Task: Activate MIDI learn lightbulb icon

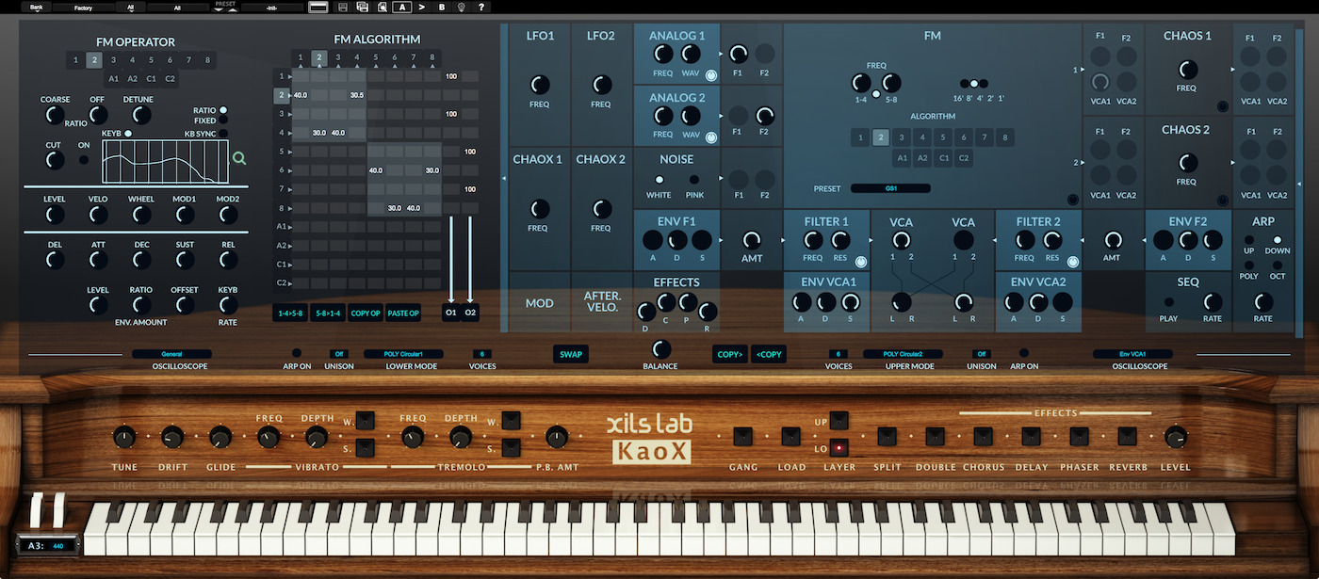Action: (461, 6)
